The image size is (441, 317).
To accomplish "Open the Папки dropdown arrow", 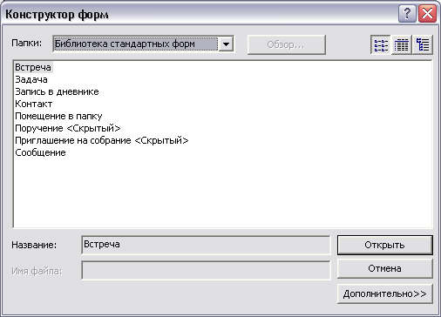I will point(226,44).
